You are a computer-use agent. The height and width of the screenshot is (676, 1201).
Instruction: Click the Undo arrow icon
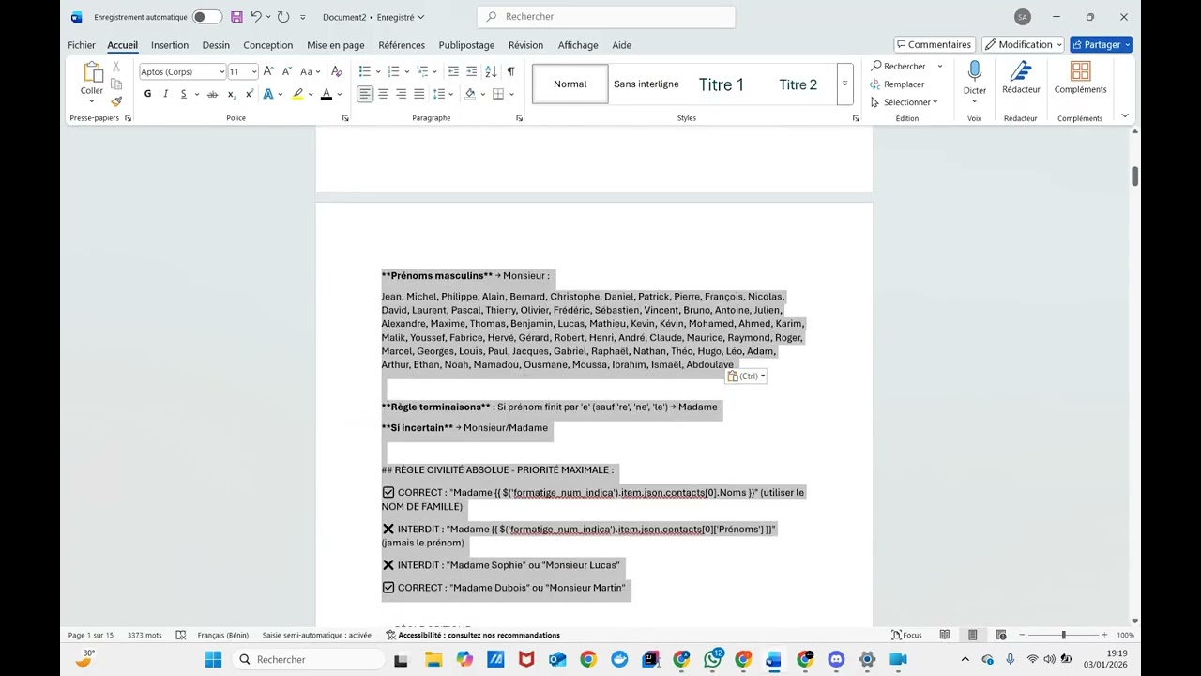tap(255, 17)
